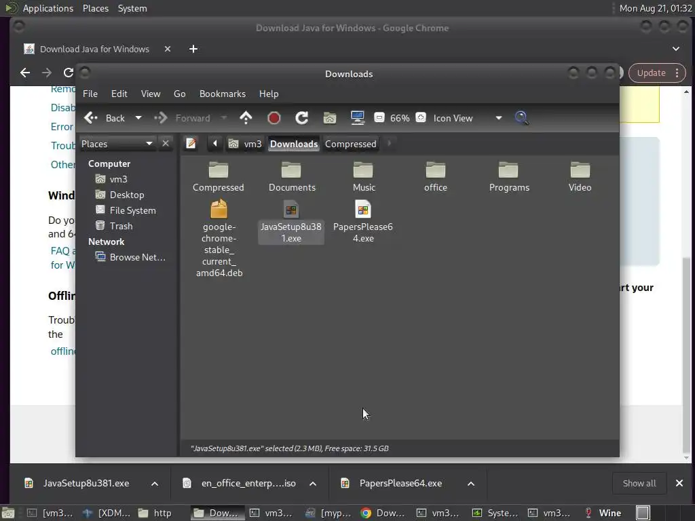Open options for the office iso download
The width and height of the screenshot is (695, 521).
coord(313,484)
